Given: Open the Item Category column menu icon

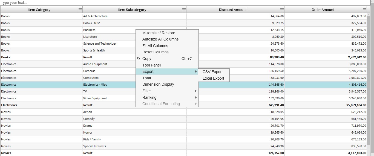Looking at the screenshot, I should pos(80,10).
